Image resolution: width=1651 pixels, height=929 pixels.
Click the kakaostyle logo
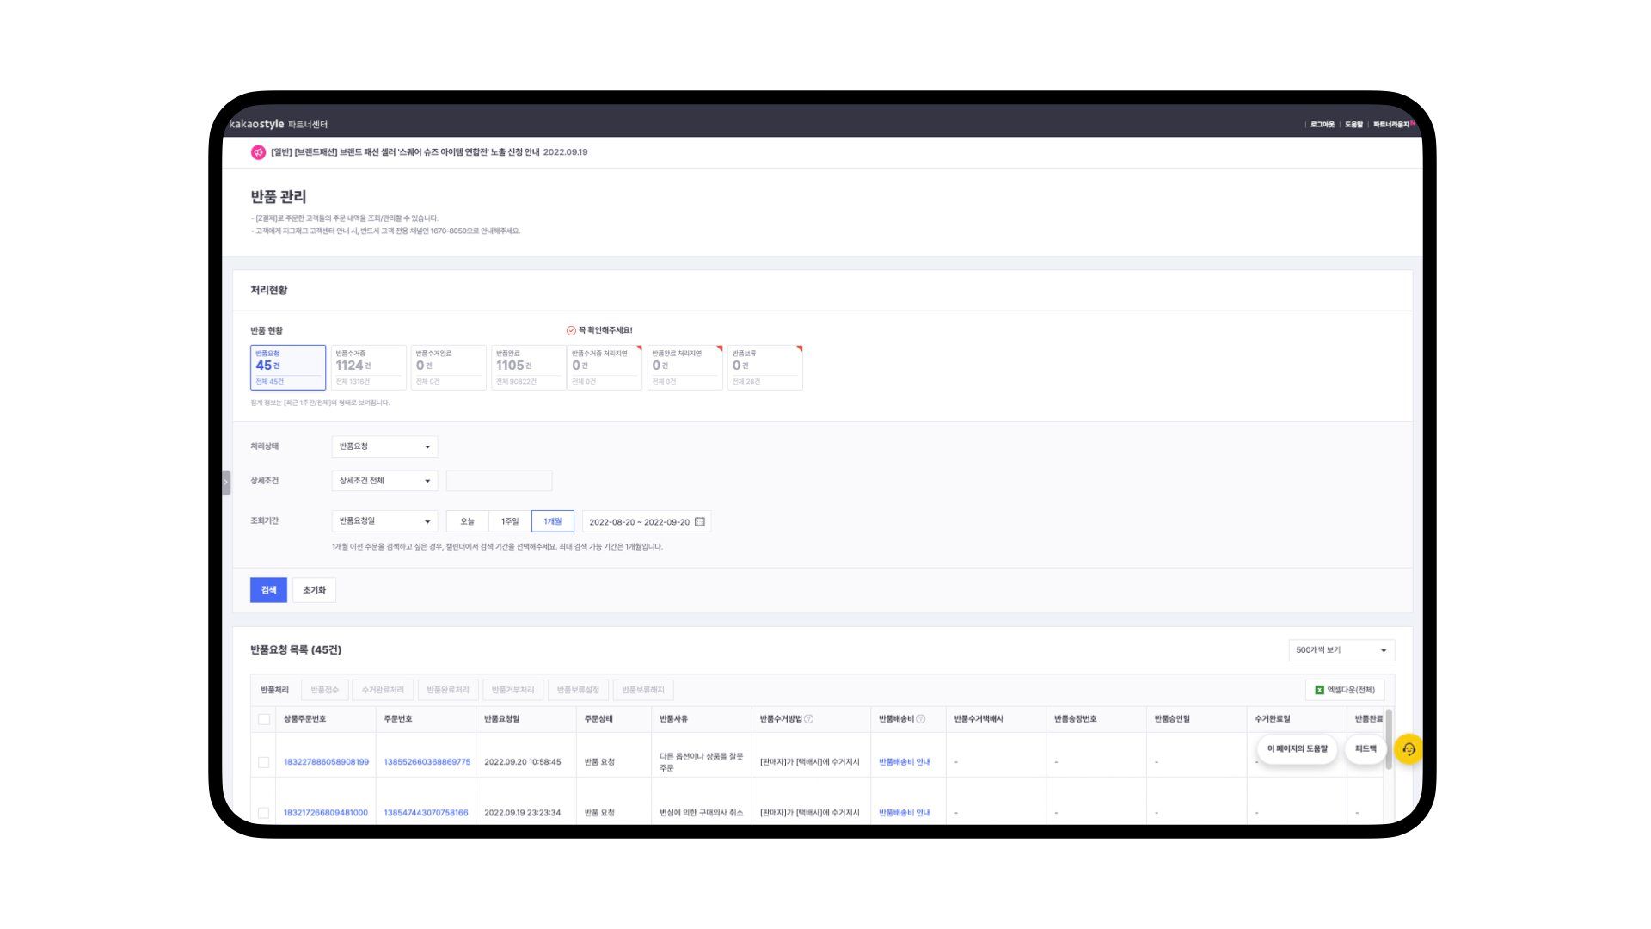click(x=256, y=124)
